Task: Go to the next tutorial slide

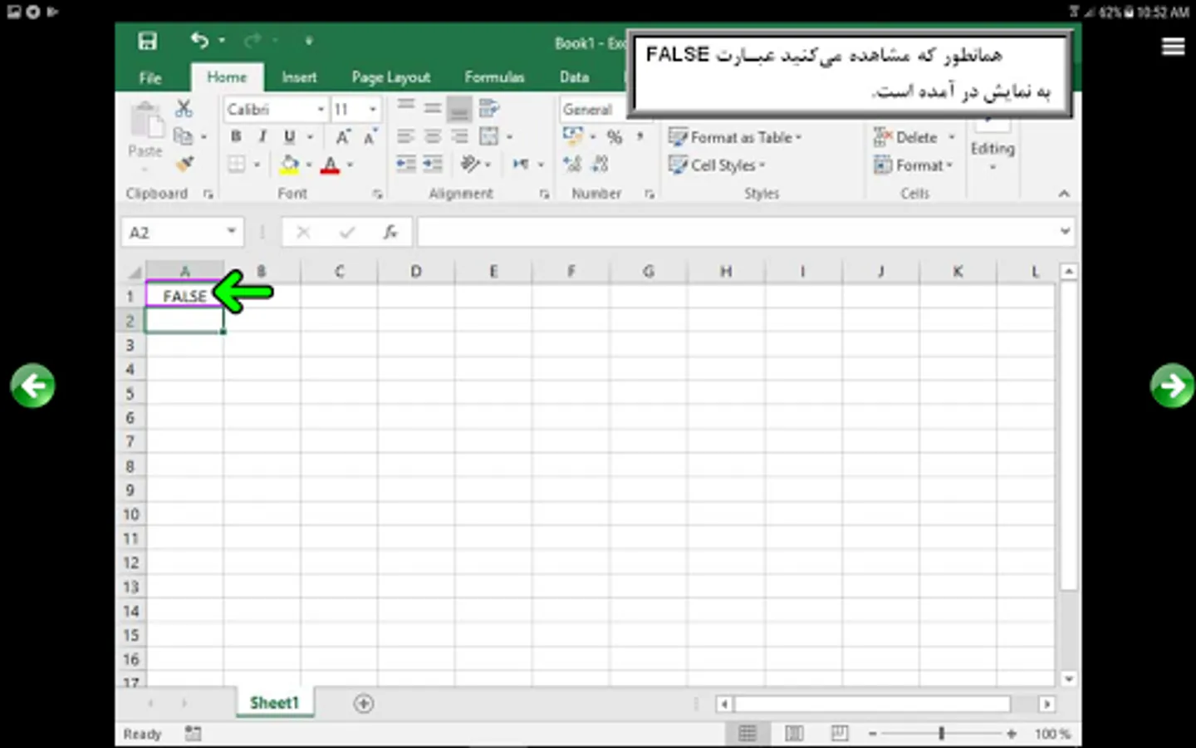Action: coord(1172,386)
